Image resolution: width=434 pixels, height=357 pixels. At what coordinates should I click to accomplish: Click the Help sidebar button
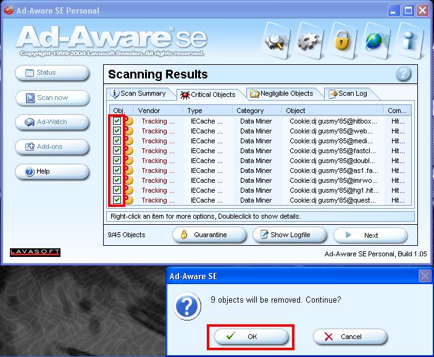52,172
